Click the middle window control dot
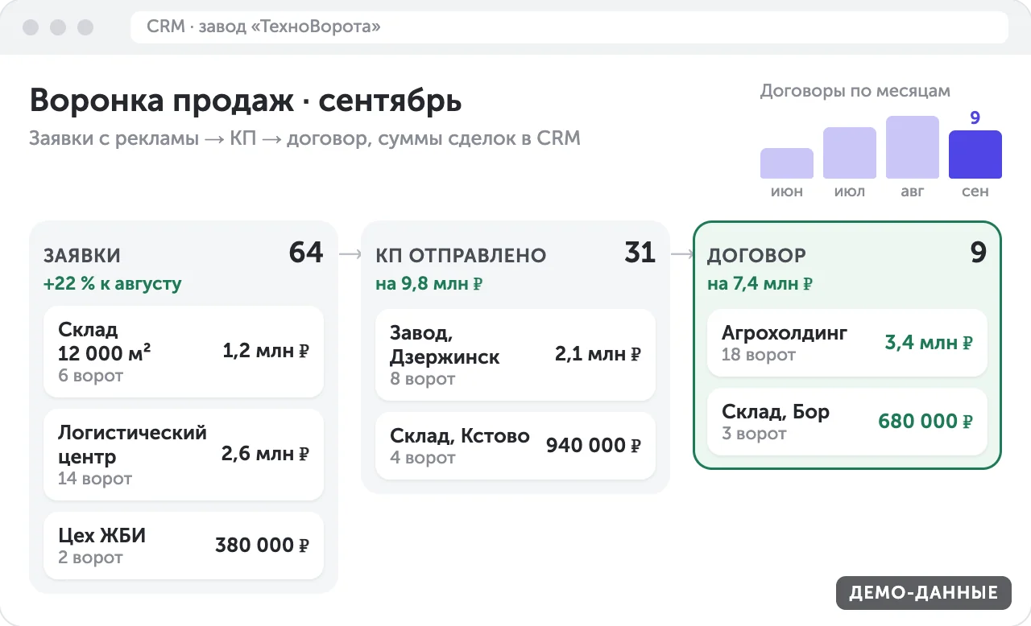This screenshot has width=1031, height=626. click(x=58, y=27)
